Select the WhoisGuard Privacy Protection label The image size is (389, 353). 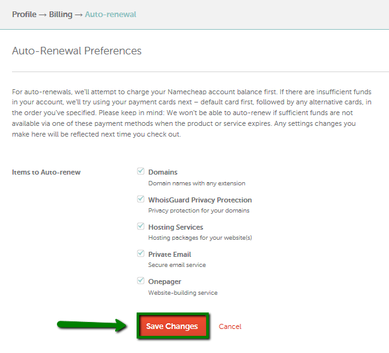tap(200, 200)
